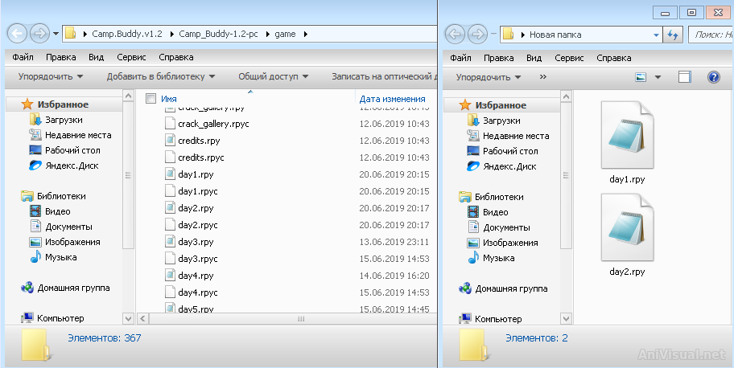Click the folder icon in game address bar

click(x=71, y=34)
